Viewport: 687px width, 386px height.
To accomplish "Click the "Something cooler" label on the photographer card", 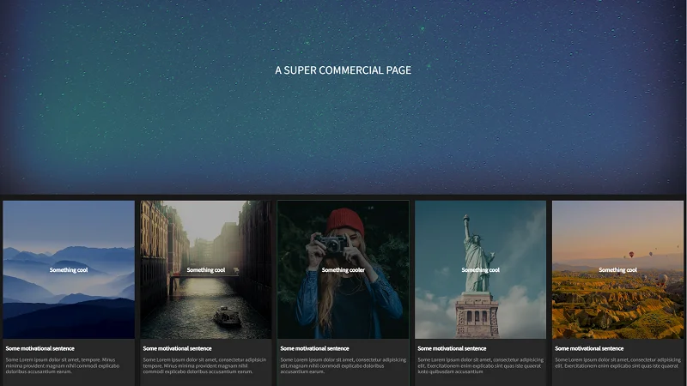I will pos(343,270).
